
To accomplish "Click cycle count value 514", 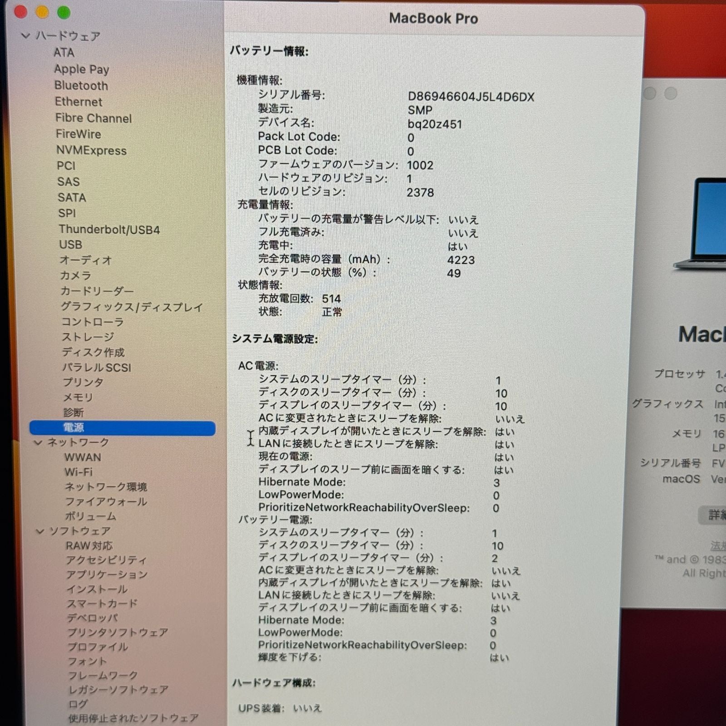I will tap(331, 299).
